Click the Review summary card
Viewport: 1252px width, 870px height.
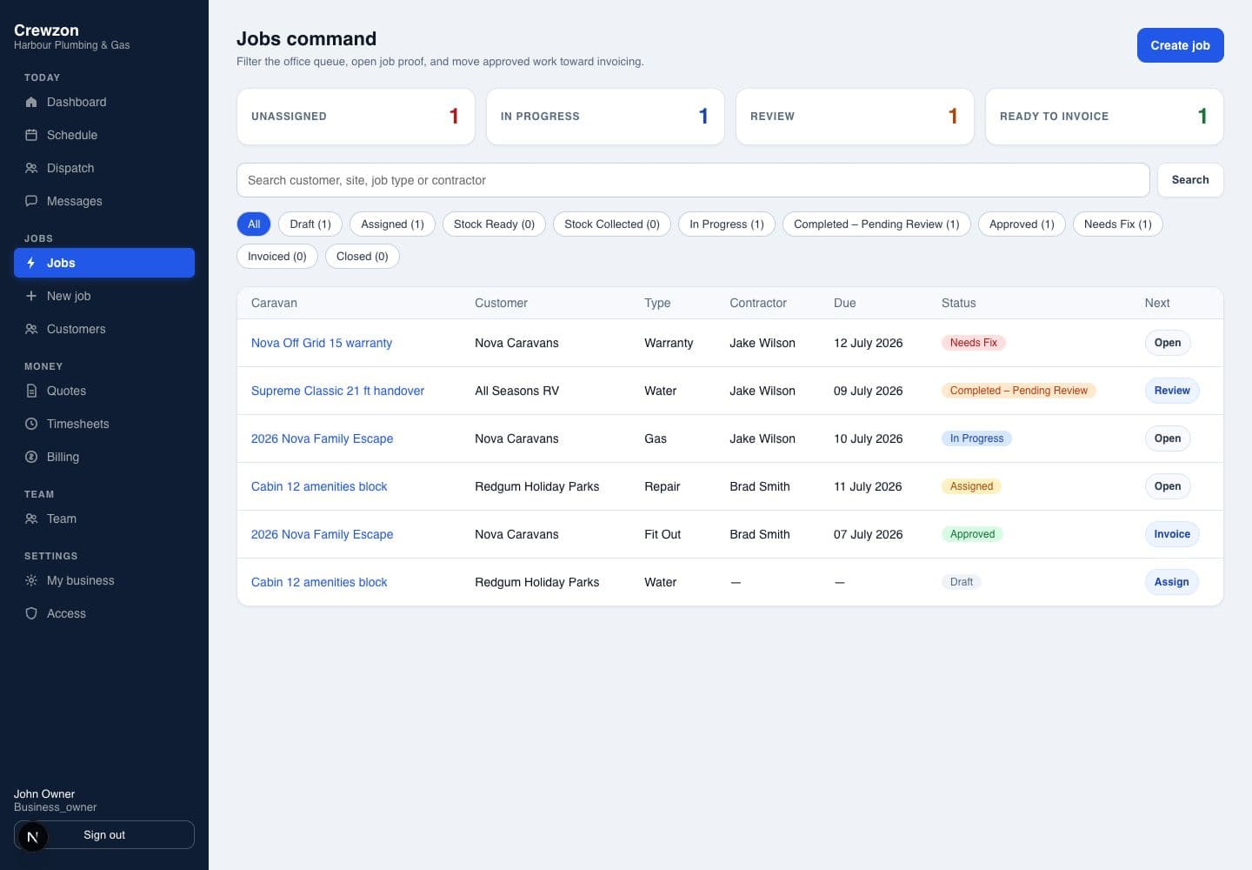pyautogui.click(x=855, y=117)
